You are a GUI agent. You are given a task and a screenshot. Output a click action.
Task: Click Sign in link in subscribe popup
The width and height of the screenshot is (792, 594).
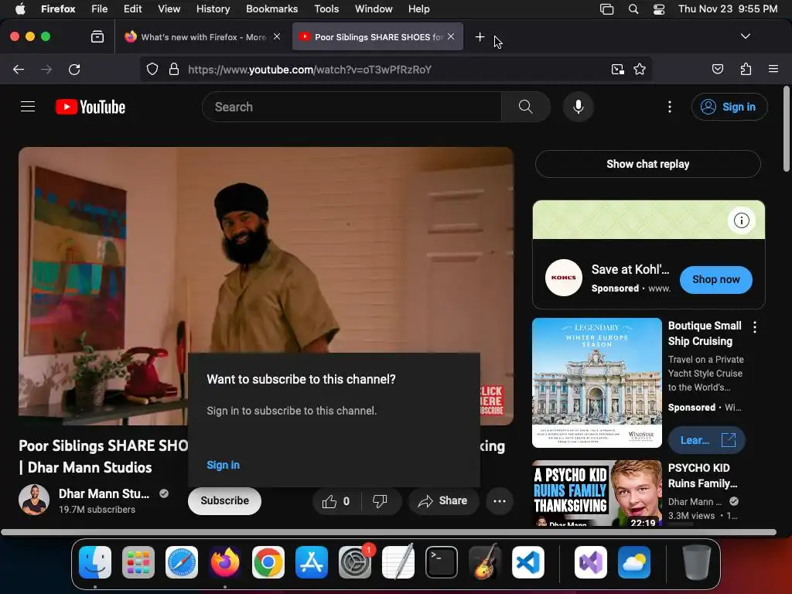[x=224, y=465]
